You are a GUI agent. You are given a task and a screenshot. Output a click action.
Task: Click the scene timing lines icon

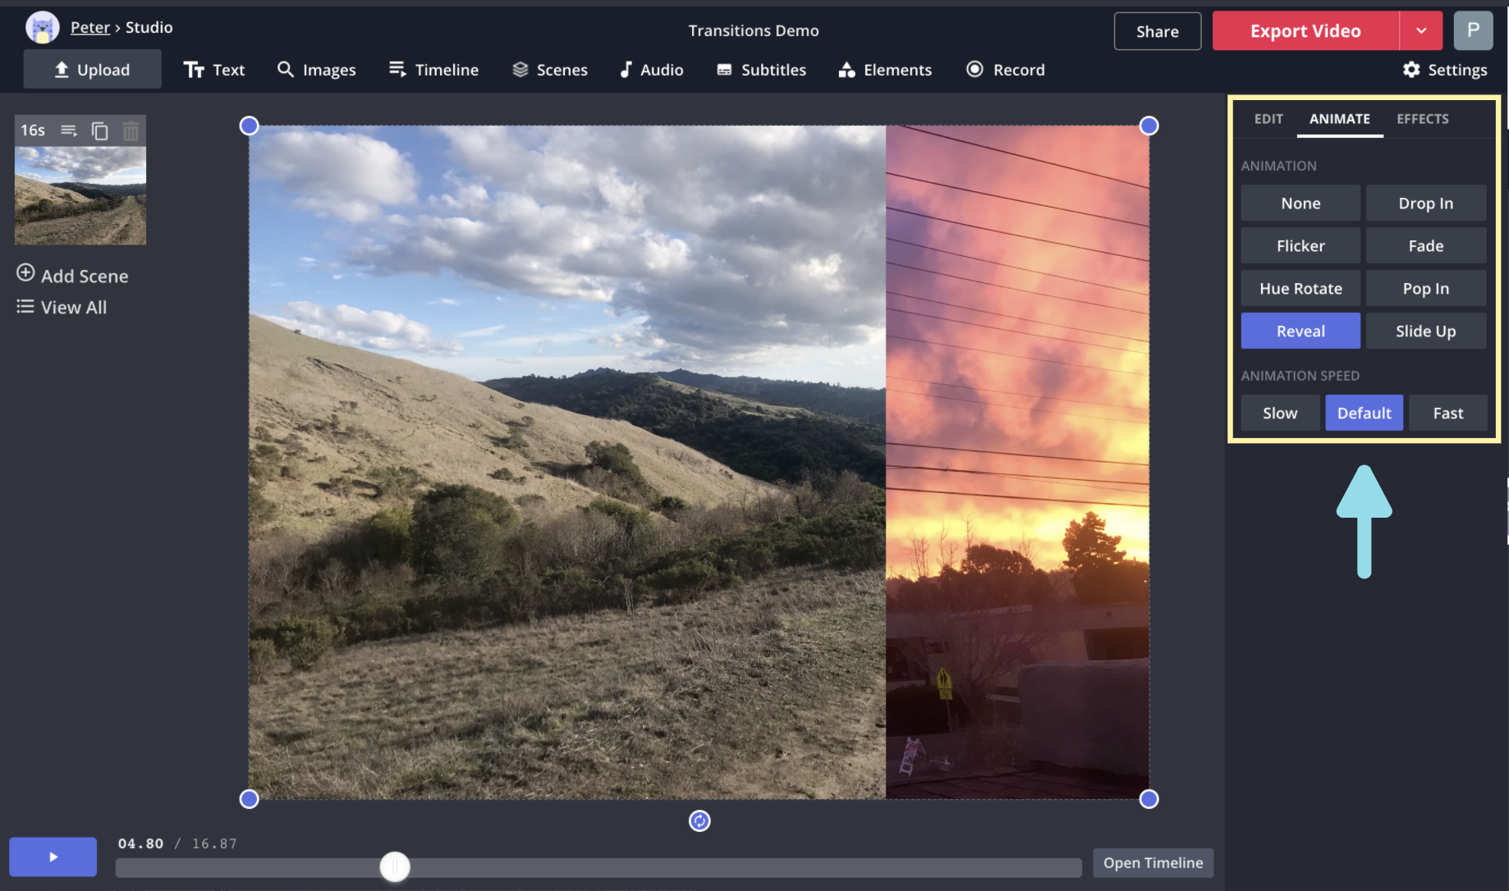point(69,130)
